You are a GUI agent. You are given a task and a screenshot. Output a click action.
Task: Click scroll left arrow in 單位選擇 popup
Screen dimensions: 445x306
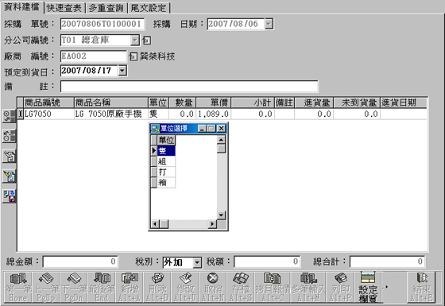[x=155, y=224]
